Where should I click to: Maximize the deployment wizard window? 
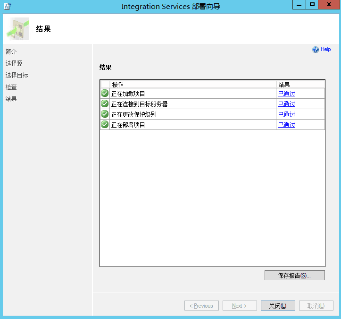(x=312, y=5)
